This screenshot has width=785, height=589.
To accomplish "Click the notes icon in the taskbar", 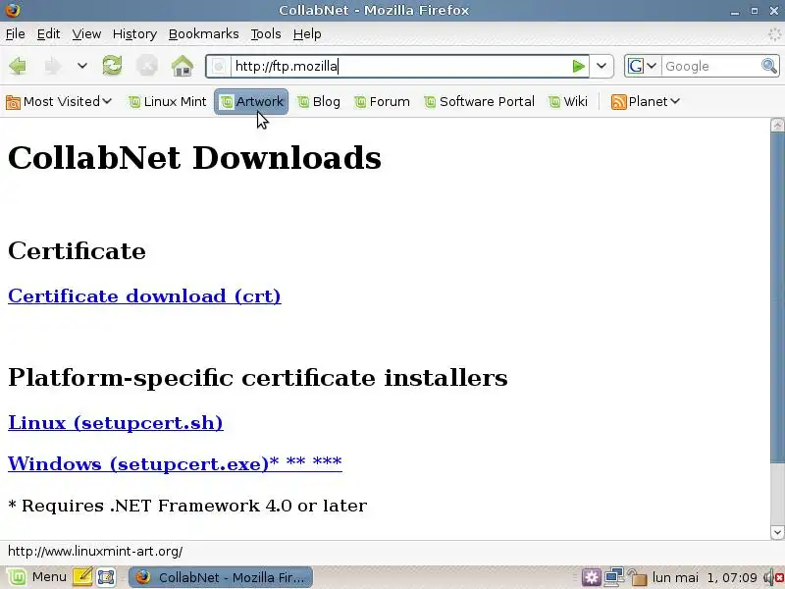I will (x=82, y=577).
